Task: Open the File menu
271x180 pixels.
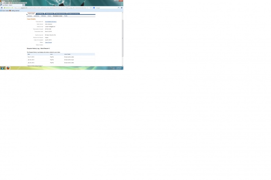Action: (x=1, y=3)
